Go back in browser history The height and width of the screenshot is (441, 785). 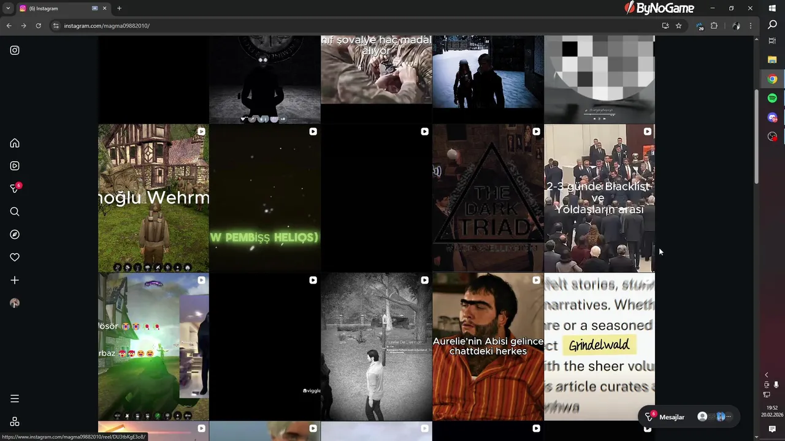(x=9, y=26)
